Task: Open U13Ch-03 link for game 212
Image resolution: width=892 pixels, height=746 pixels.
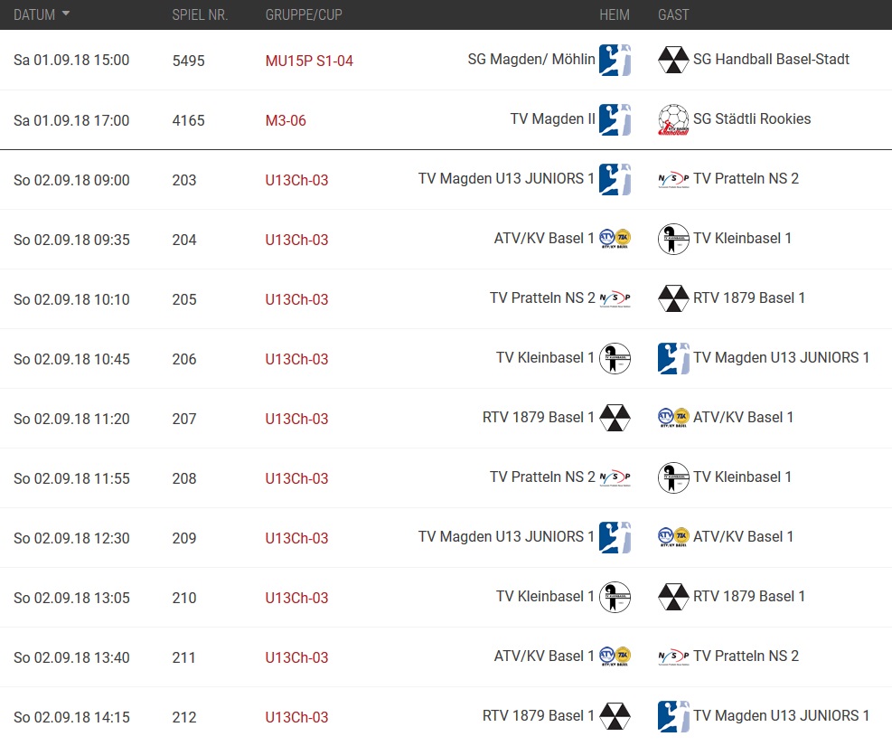Action: tap(296, 717)
